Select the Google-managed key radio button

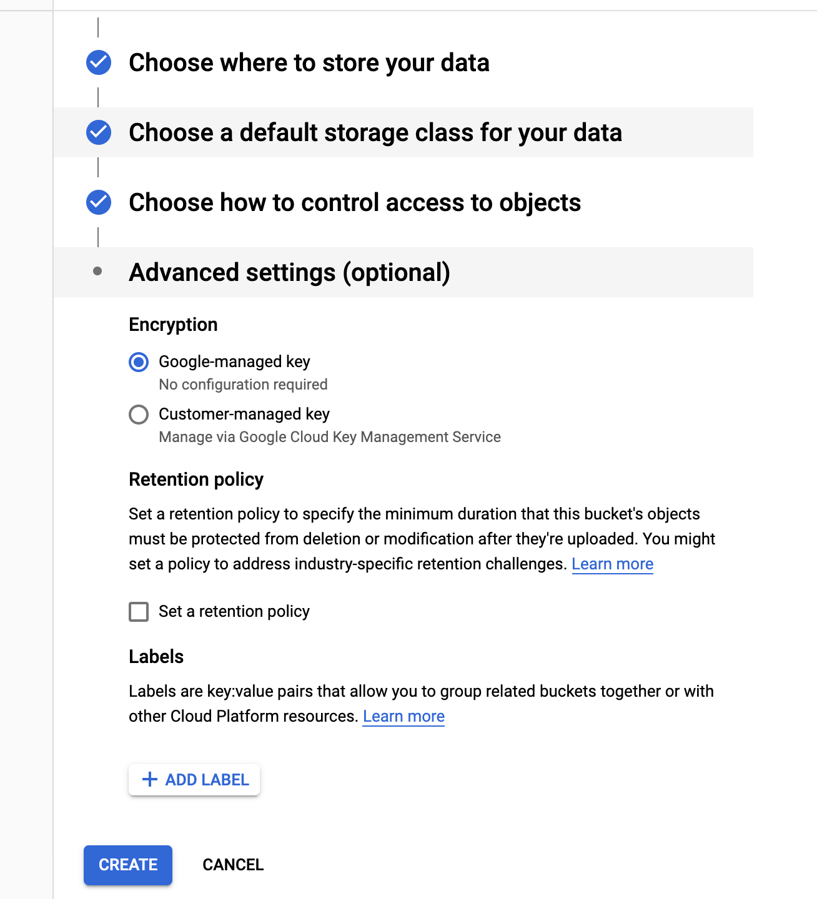(139, 362)
